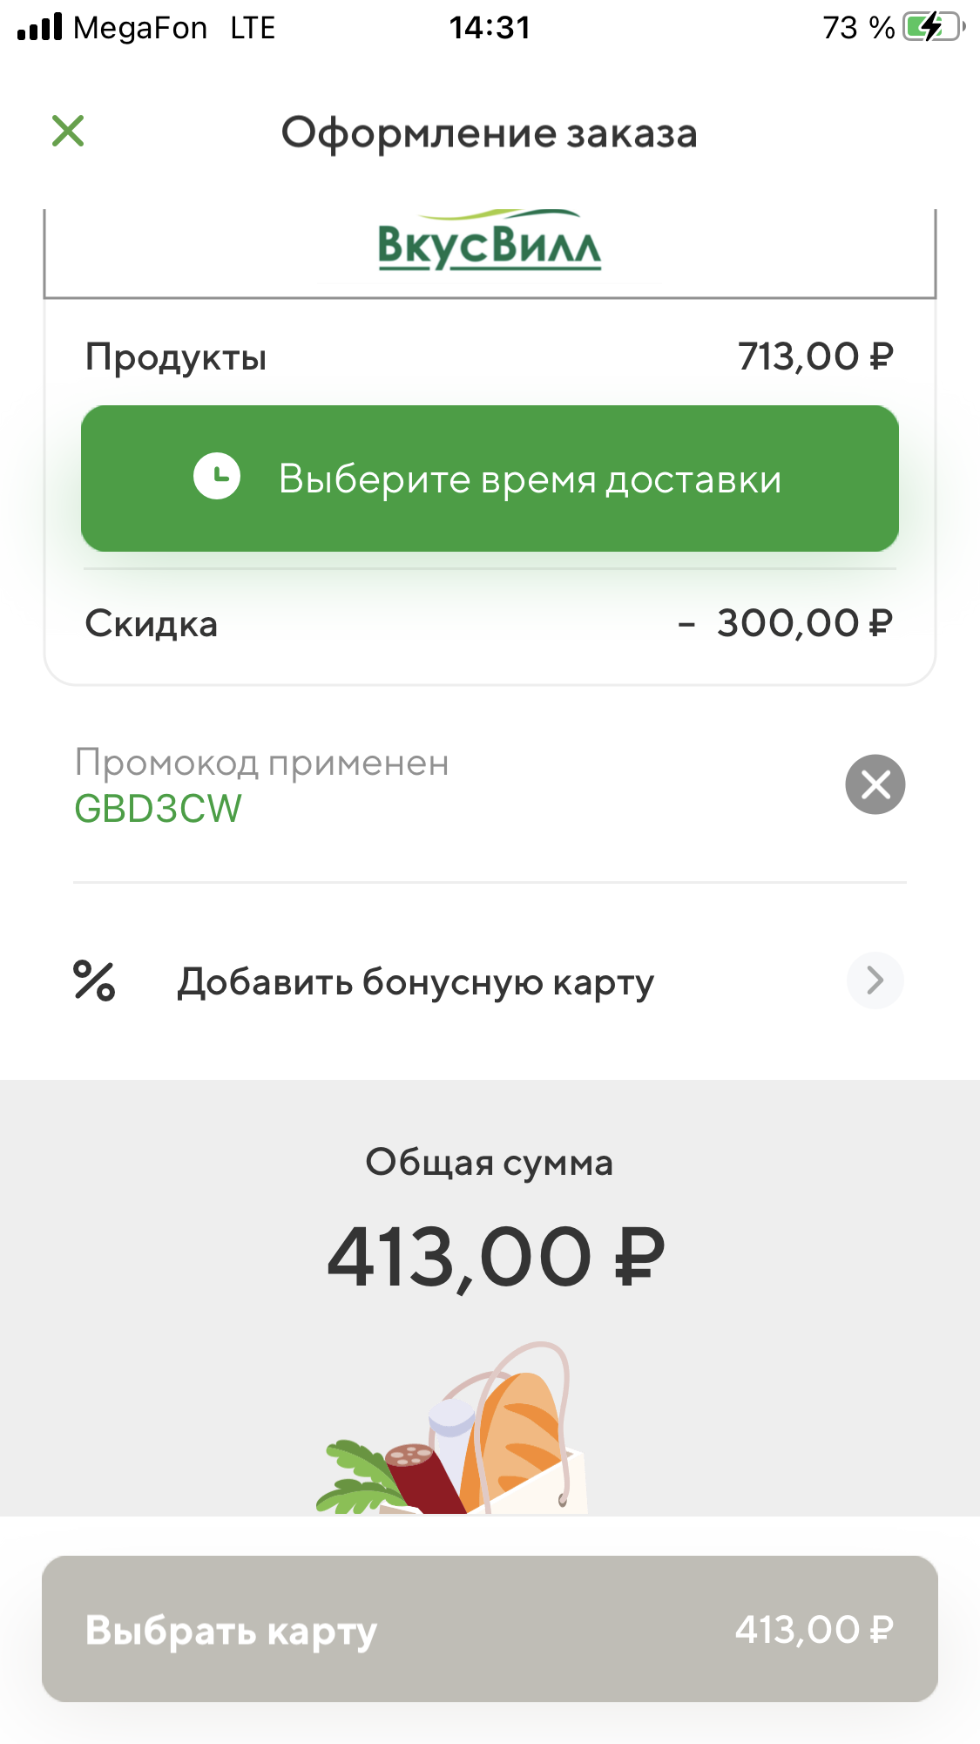The width and height of the screenshot is (980, 1744).
Task: Choose delivery time with green button
Action: (490, 478)
